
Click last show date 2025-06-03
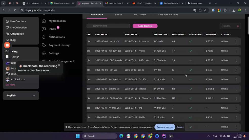point(101,60)
